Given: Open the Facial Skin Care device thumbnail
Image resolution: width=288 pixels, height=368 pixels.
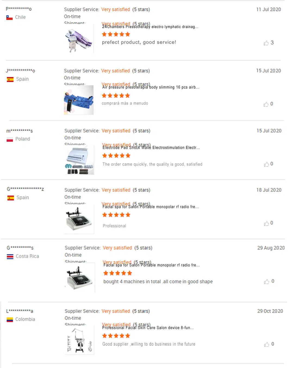Looking at the screenshot, I should (79, 340).
